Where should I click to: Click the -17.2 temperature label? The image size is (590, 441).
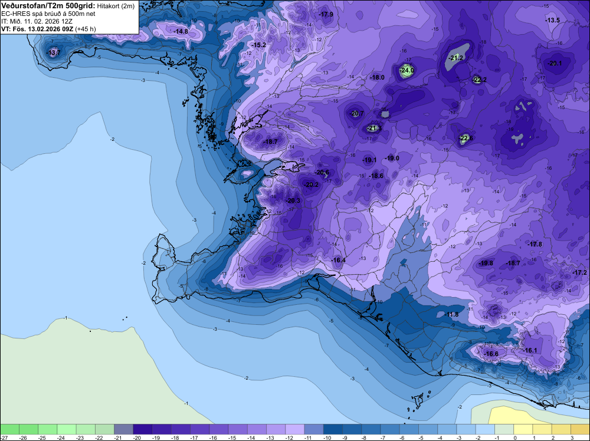click(x=579, y=272)
